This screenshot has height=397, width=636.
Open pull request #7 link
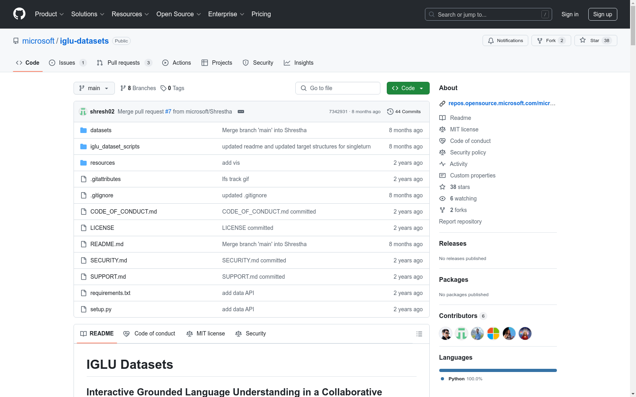pos(168,112)
